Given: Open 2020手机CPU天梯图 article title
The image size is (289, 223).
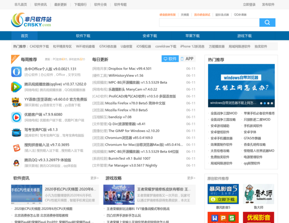Looking at the screenshot, I should 70,189.
